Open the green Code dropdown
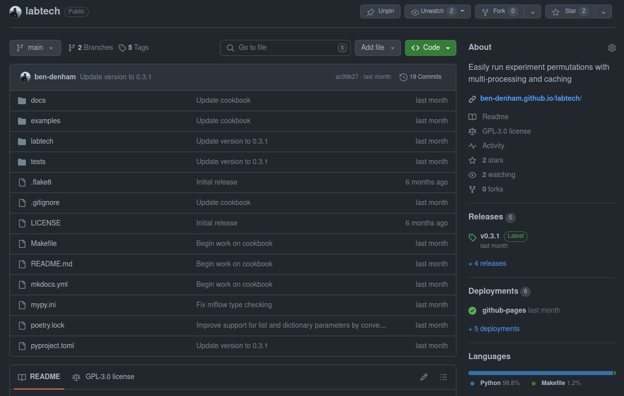Image resolution: width=624 pixels, height=396 pixels. click(x=430, y=48)
